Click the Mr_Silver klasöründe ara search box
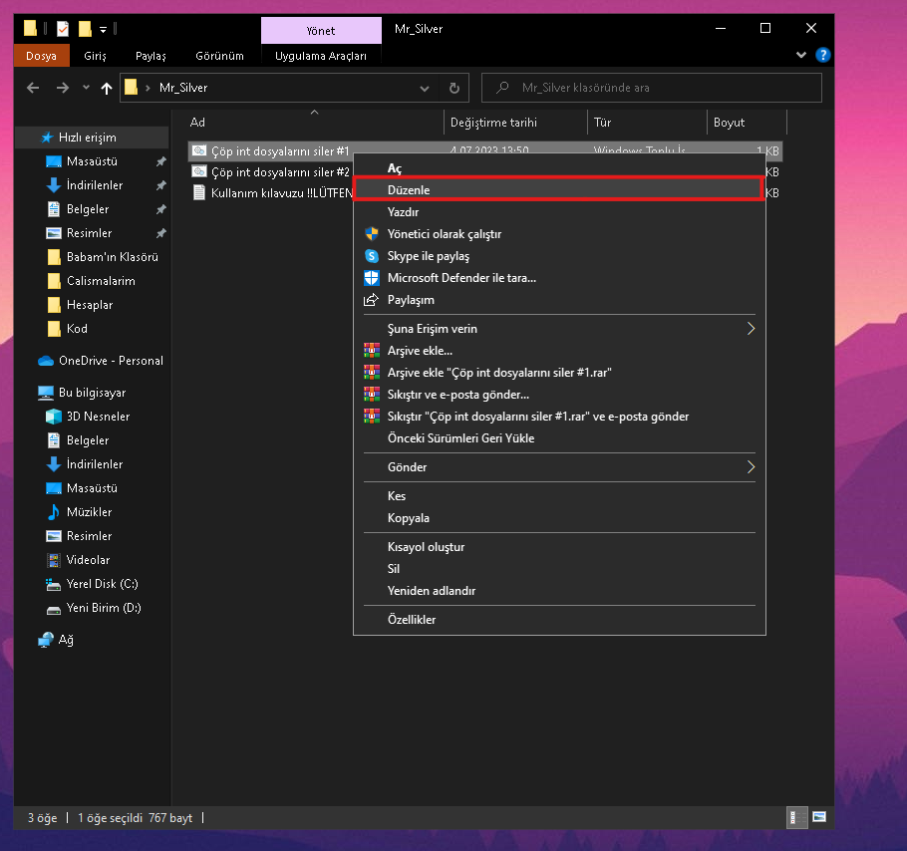This screenshot has height=851, width=907. [x=651, y=88]
